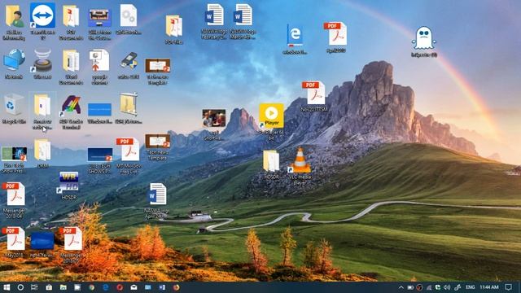Select the VLC media player shortcut
The width and height of the screenshot is (521, 293).
300,160
